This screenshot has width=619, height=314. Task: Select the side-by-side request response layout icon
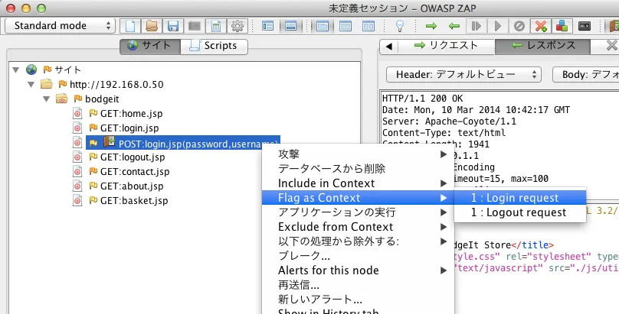368,26
